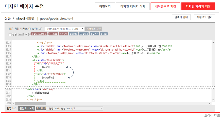Reset editor size with the 기본 icon

(104, 34)
